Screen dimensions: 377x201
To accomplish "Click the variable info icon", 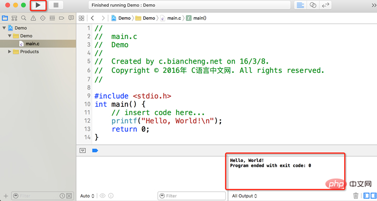I will 111,196.
